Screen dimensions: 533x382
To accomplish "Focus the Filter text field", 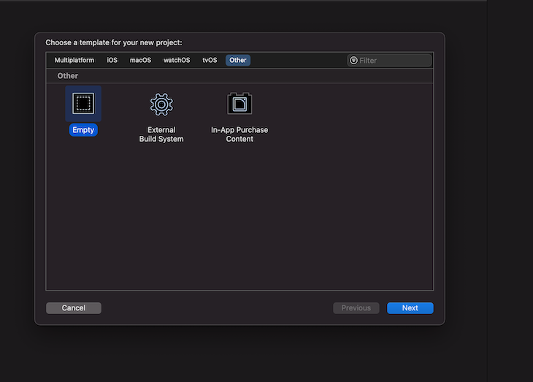I will tap(389, 60).
